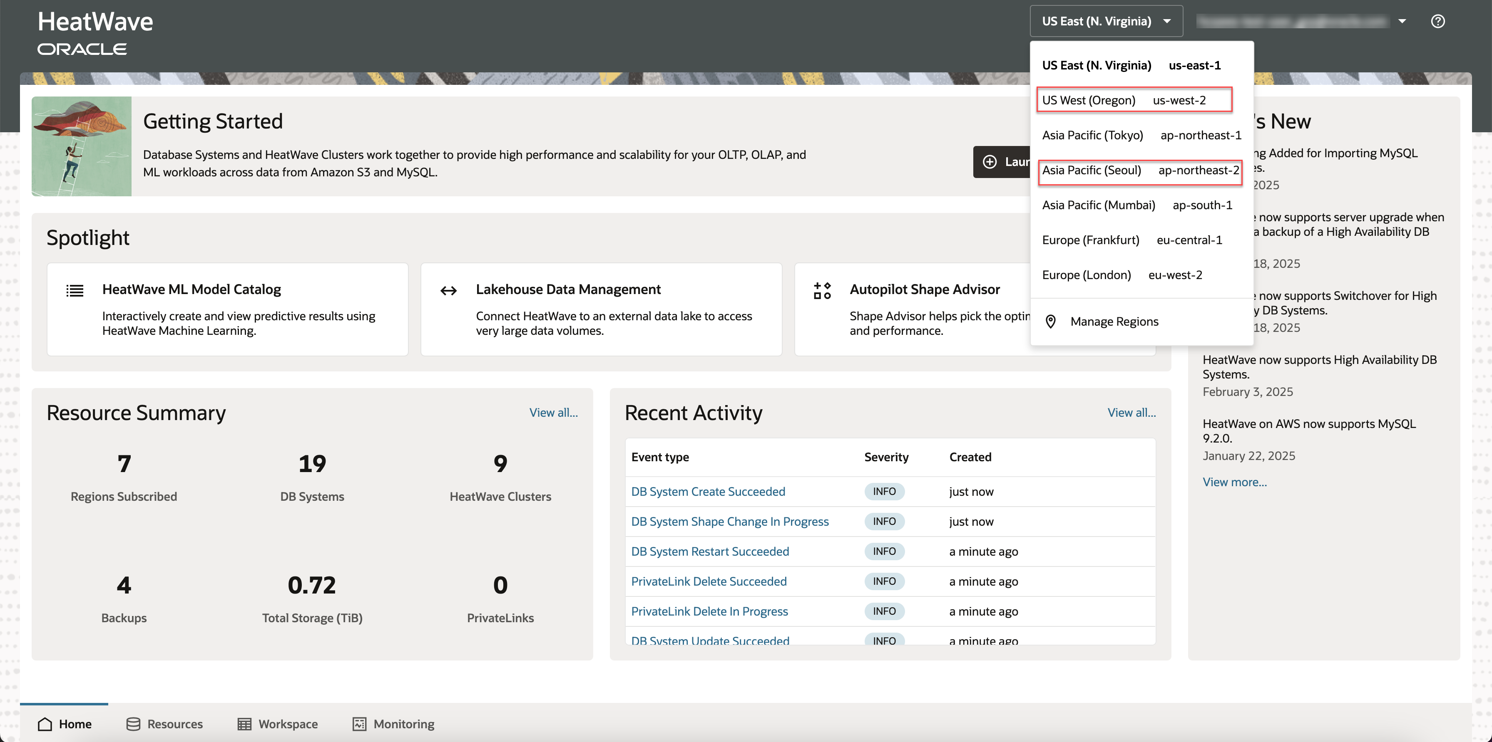Expand the user account dropdown arrow
Screen dimensions: 1492x742
click(x=1402, y=21)
